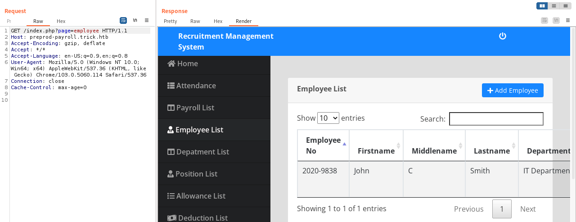Screen dimensions: 576x222
Task: Toggle word wrap in Request panel
Action: (x=123, y=20)
